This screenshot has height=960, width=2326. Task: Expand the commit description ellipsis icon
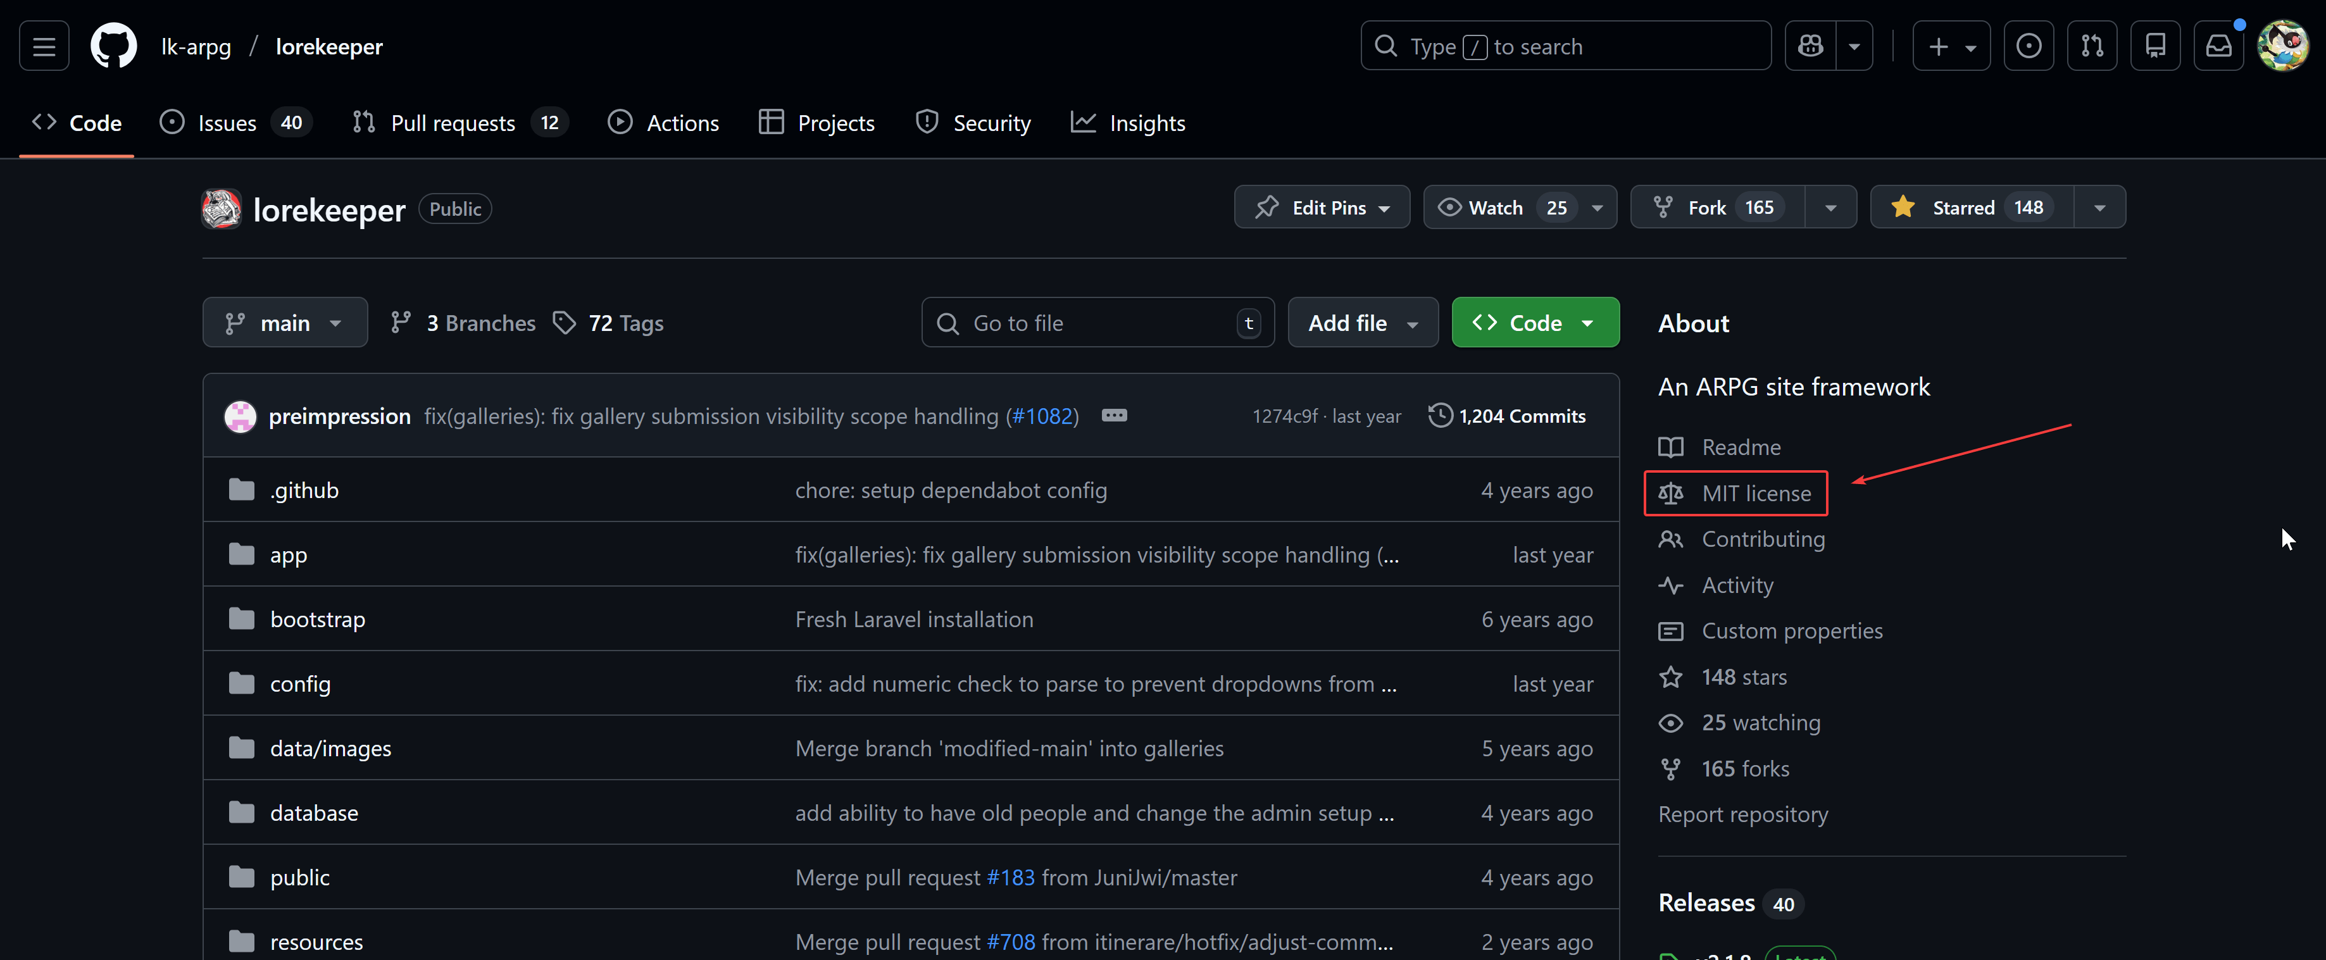pyautogui.click(x=1114, y=415)
